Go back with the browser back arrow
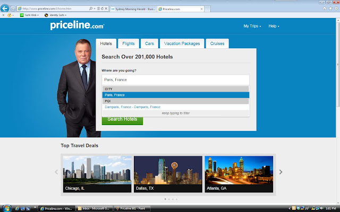The width and height of the screenshot is (340, 212). [x=5, y=8]
